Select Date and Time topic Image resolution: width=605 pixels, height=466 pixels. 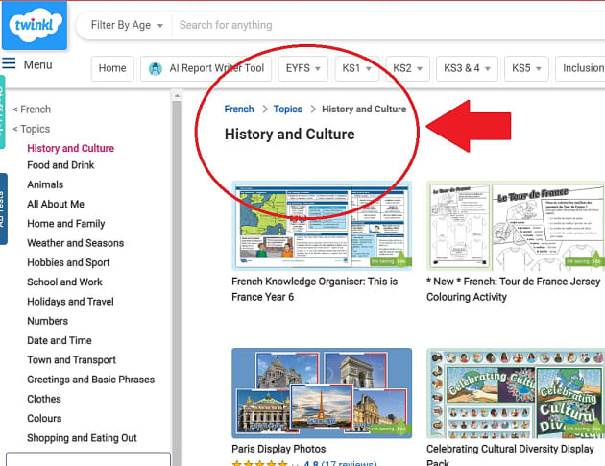click(60, 340)
